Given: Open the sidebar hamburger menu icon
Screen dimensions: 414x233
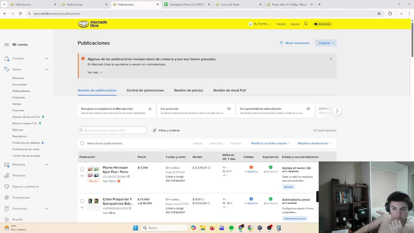Looking at the screenshot, I should [6, 45].
